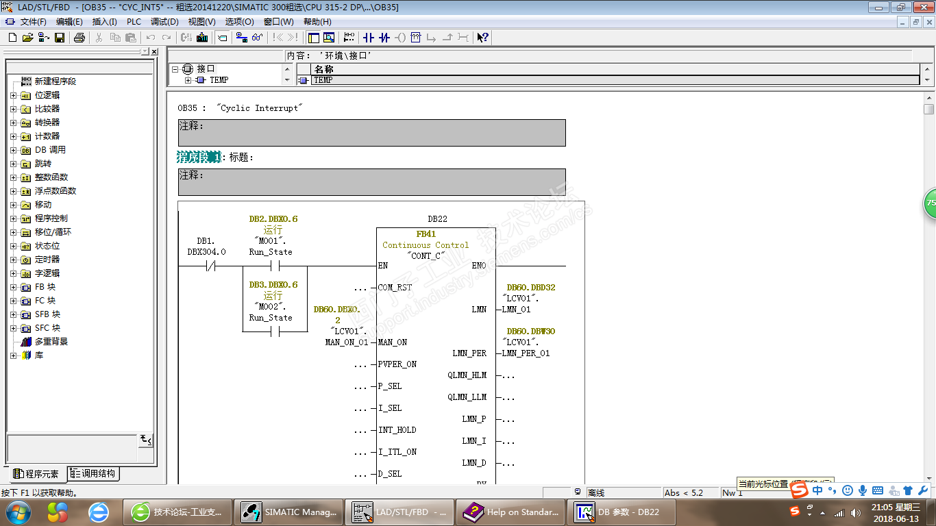
Task: Open the 文件(F) menu
Action: point(32,22)
